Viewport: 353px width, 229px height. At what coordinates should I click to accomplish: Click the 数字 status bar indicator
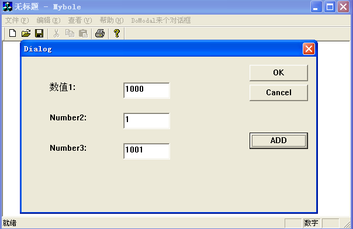[x=311, y=223]
